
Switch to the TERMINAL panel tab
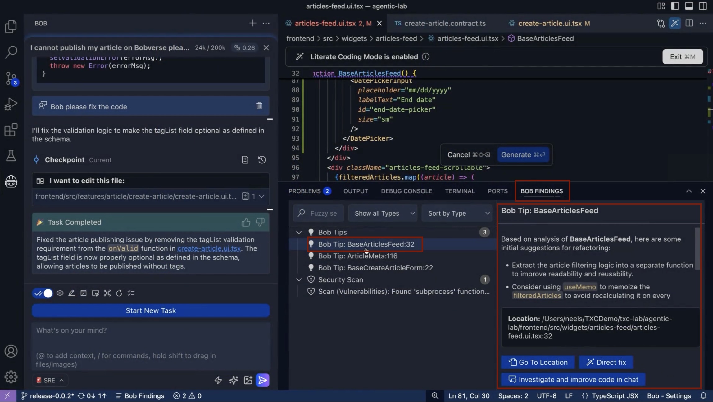[x=460, y=191]
